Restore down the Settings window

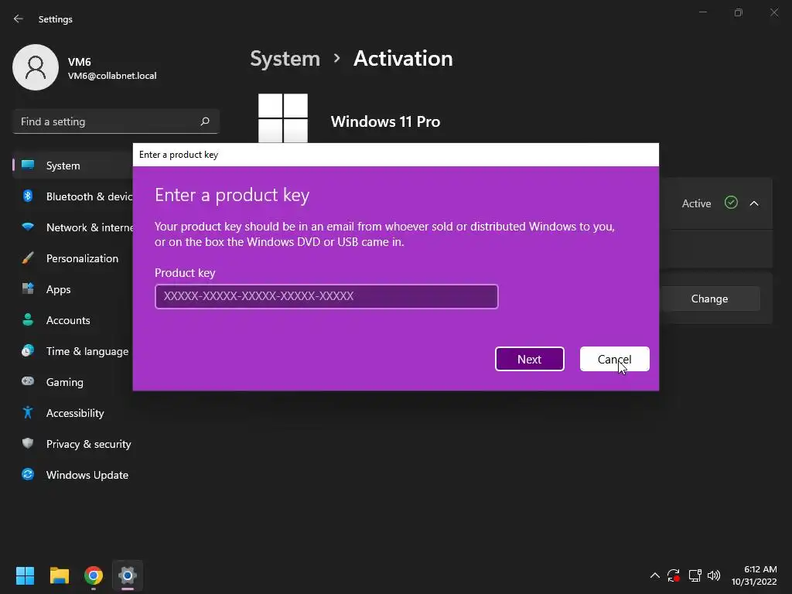click(738, 12)
